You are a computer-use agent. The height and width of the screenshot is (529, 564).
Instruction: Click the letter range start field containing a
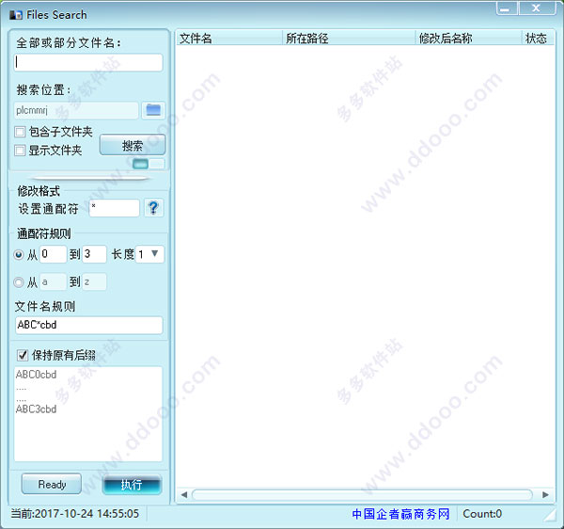[x=53, y=281]
